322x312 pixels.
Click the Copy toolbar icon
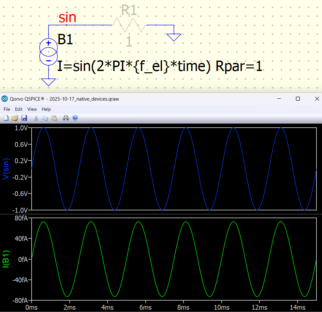pyautogui.click(x=45, y=118)
